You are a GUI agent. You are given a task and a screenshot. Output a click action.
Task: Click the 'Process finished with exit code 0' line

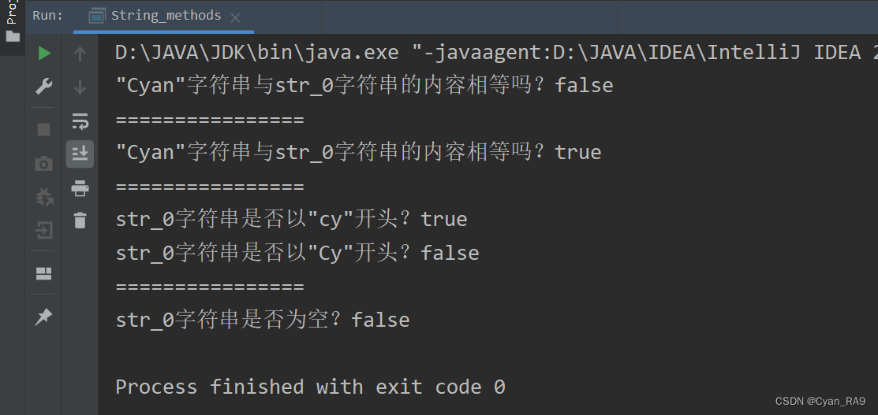(x=310, y=387)
